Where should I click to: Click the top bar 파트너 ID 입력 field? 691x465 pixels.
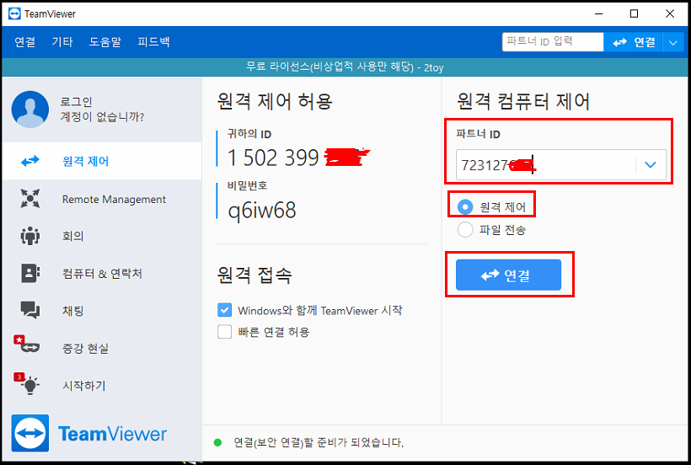(553, 42)
